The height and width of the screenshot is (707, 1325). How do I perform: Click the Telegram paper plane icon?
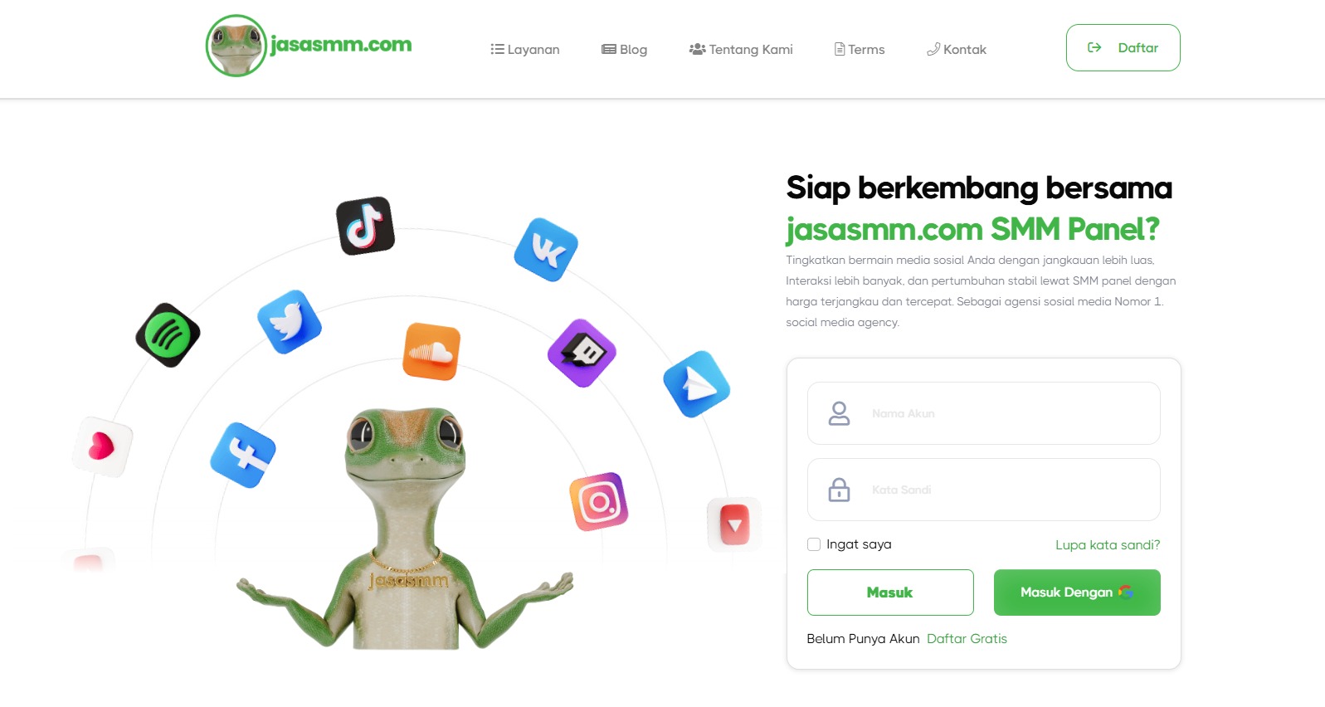coord(697,384)
